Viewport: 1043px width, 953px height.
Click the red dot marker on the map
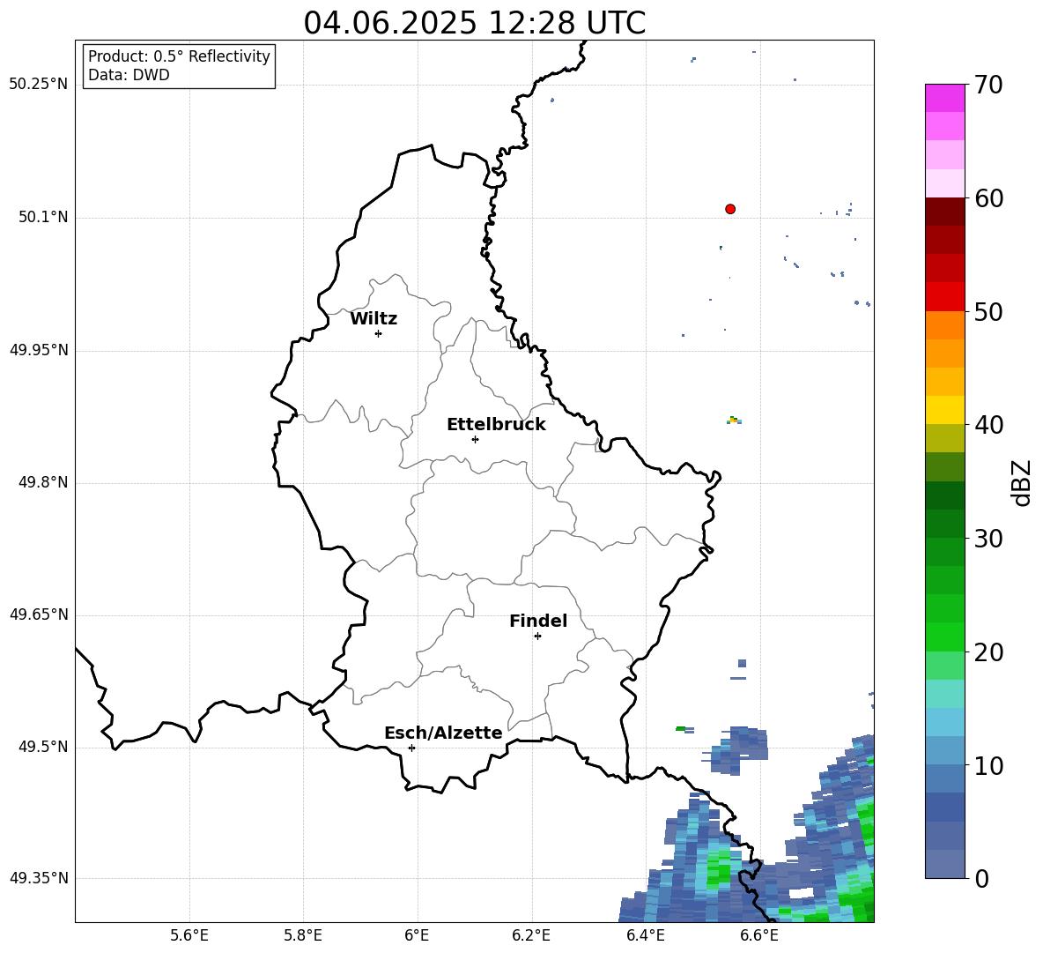730,209
